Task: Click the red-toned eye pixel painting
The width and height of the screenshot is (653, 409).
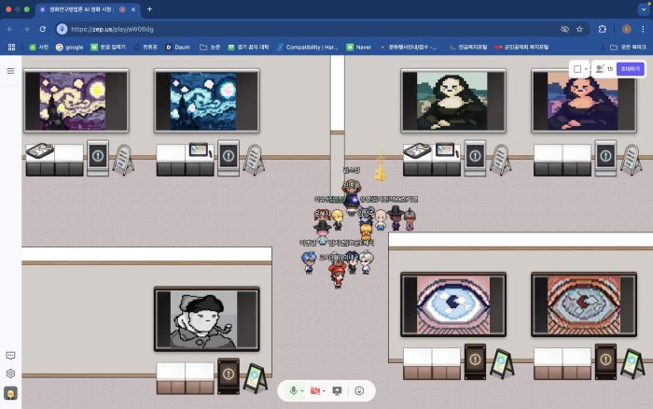Action: (584, 304)
